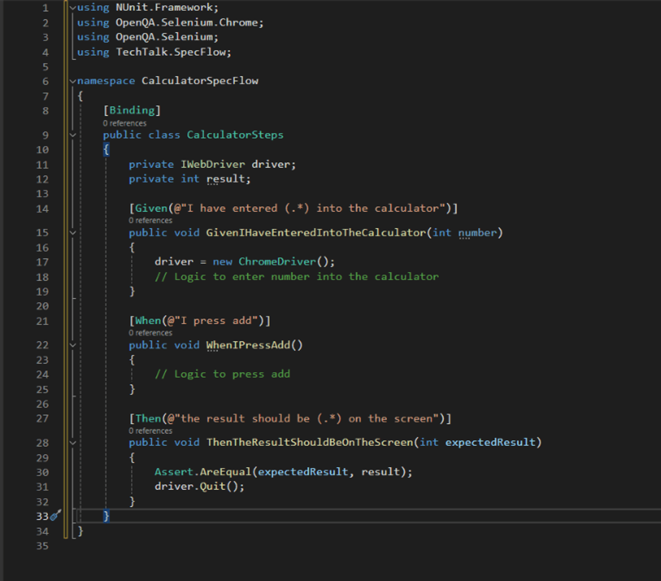The width and height of the screenshot is (661, 581).
Task: Click the WhenIPressAdd method name
Action: 248,345
